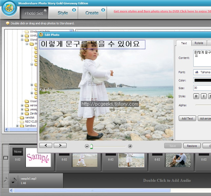211x196 pixels.
Task: Click the arrow icon on Style tab
Action: [74, 10]
